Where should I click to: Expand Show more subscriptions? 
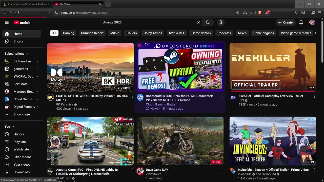(22, 114)
